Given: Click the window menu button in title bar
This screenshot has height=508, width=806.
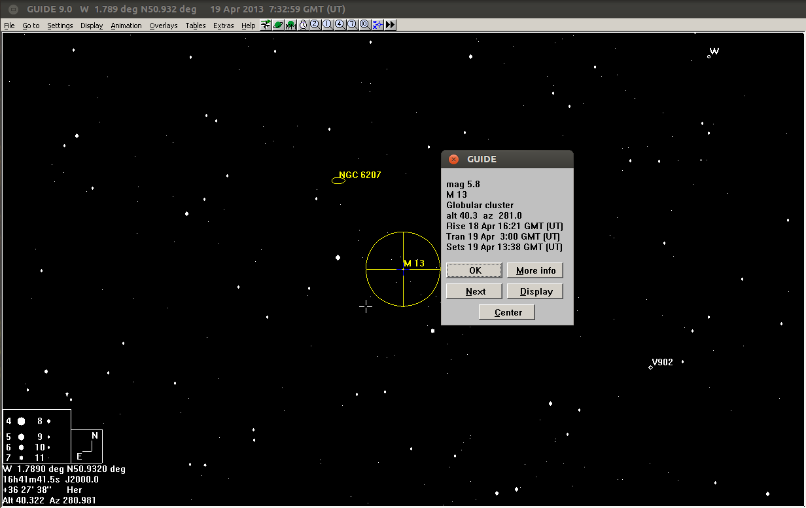Looking at the screenshot, I should (13, 9).
